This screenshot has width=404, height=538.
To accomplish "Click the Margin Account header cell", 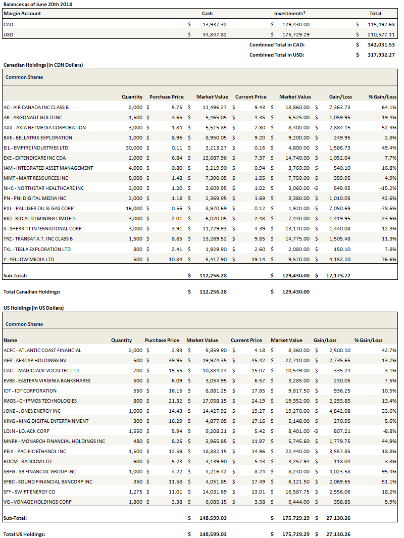I will tap(22, 14).
